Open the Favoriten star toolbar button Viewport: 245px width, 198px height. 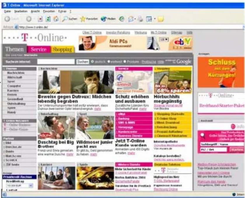89,19
